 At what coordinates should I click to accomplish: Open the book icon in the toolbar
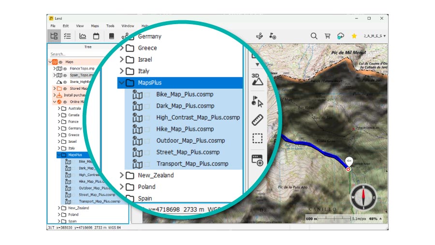pyautogui.click(x=112, y=36)
